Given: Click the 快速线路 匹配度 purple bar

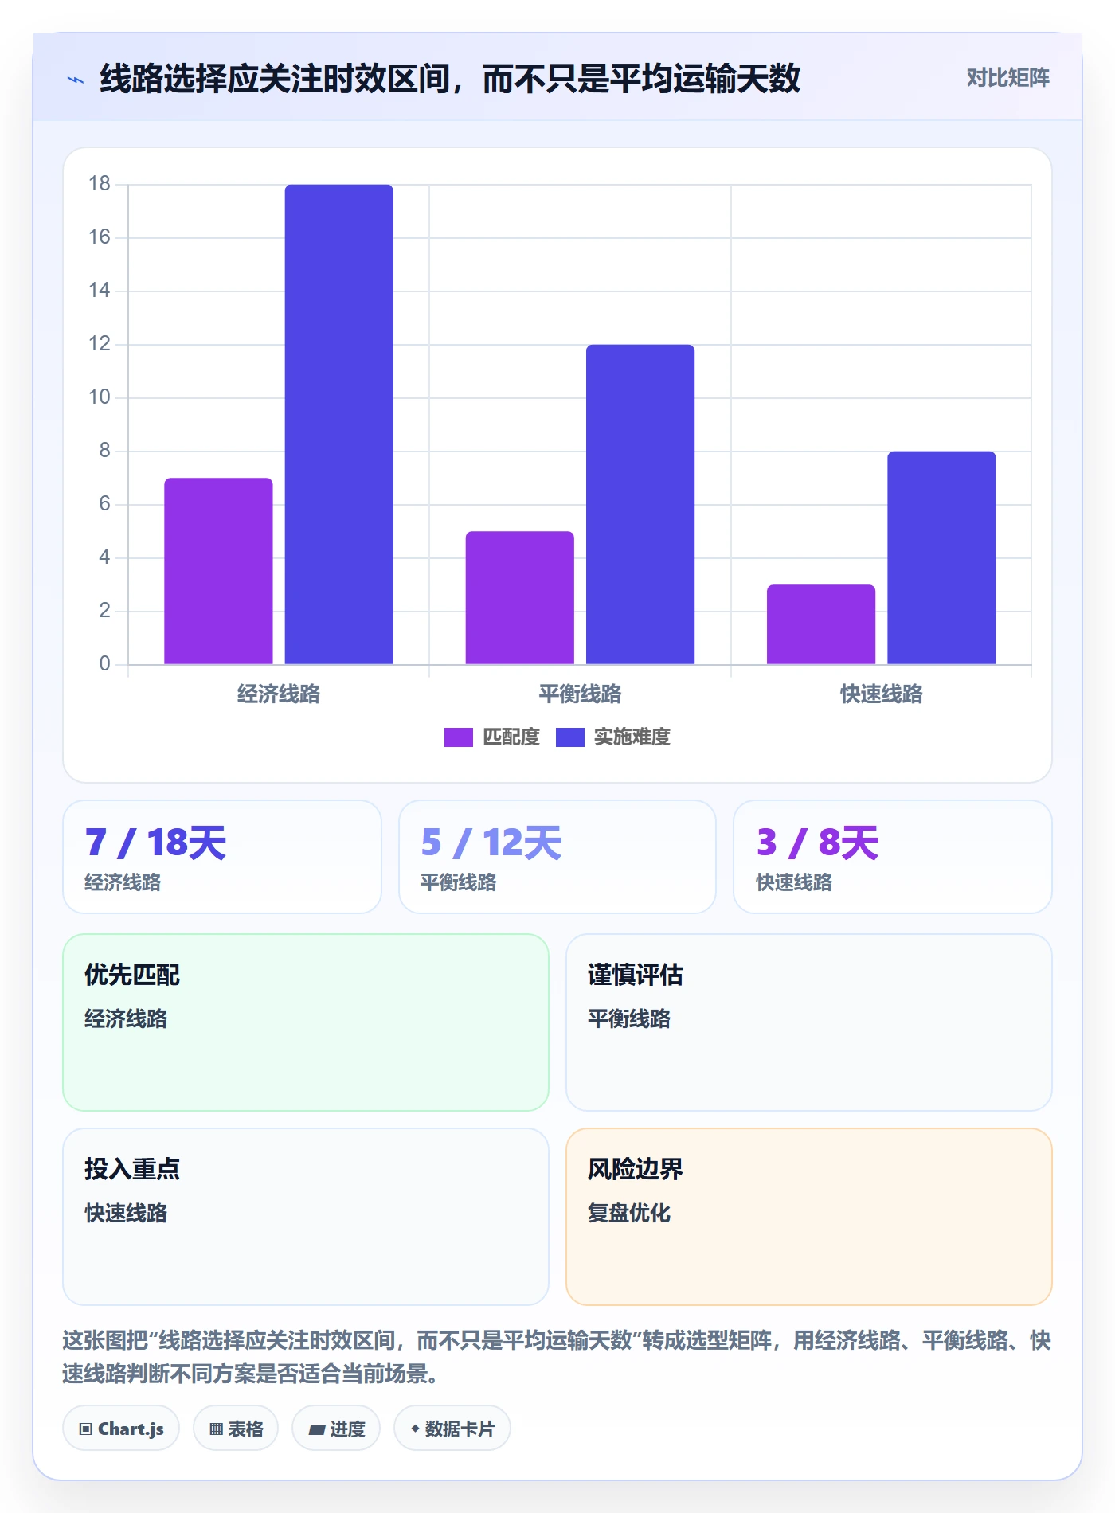Looking at the screenshot, I should (821, 624).
